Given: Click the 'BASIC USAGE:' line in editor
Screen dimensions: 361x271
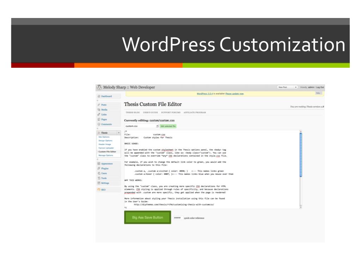Looking at the screenshot, I should click(132, 144).
